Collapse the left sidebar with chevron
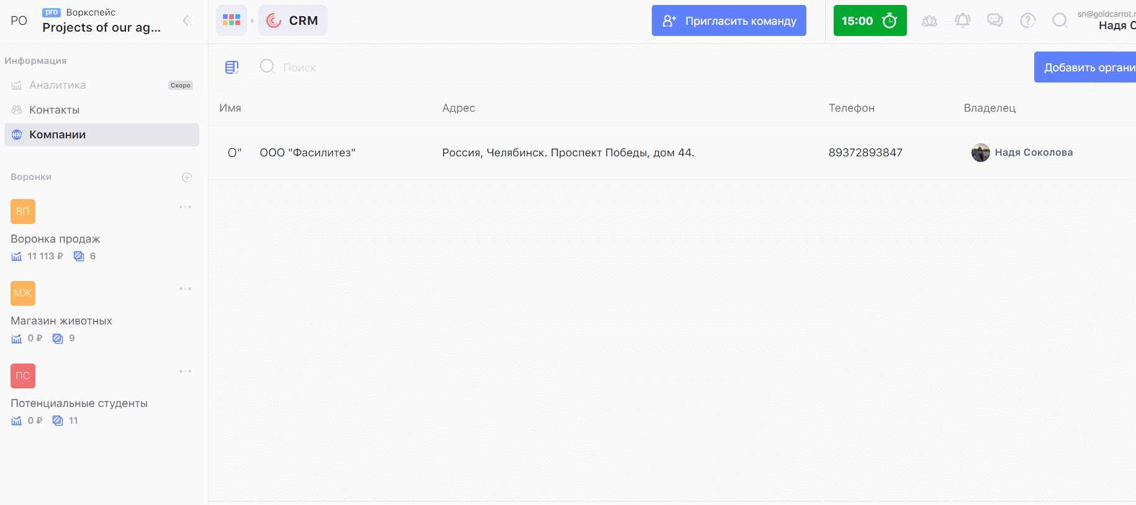The width and height of the screenshot is (1136, 505). [x=187, y=21]
